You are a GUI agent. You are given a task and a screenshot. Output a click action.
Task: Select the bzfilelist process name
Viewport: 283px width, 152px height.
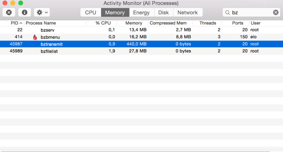49,51
